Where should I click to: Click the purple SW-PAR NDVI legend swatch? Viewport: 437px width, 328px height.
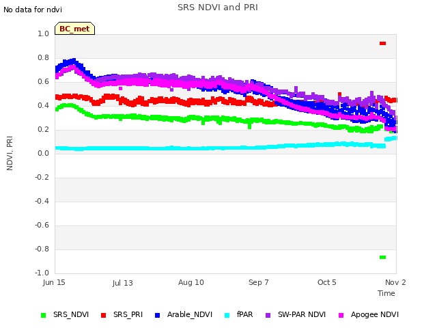268,315
